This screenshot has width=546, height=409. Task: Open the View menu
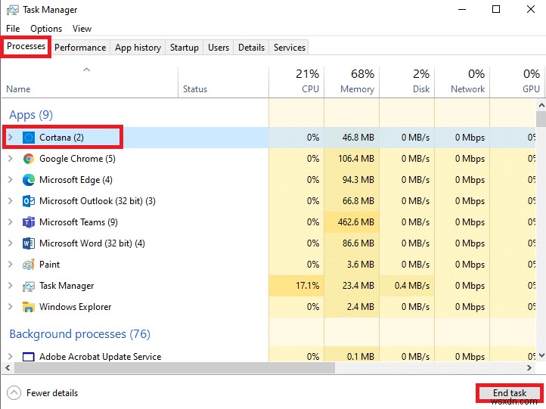pyautogui.click(x=82, y=29)
